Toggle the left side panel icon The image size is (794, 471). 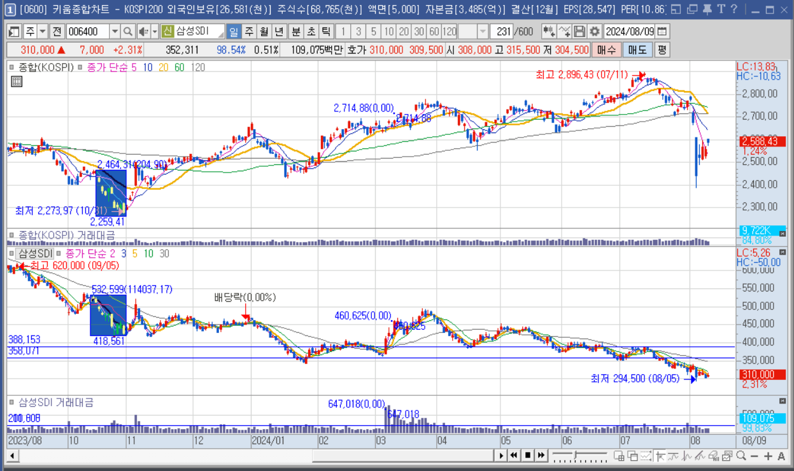click(14, 32)
